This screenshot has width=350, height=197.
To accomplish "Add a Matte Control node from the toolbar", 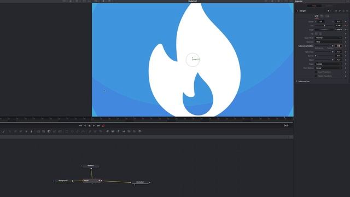I will click(x=49, y=131).
